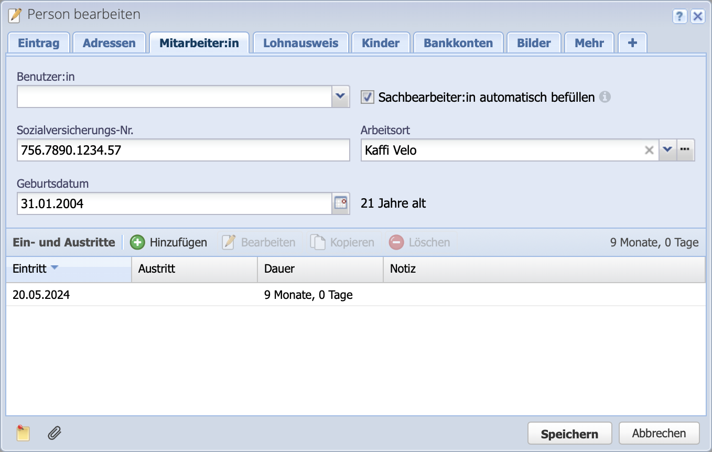Screen dimensions: 712x452
Task: Clear Arbeitsort using the X icon
Action: 650,150
